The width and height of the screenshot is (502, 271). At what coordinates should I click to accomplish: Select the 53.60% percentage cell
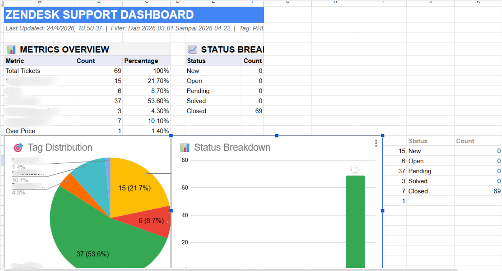(146, 101)
